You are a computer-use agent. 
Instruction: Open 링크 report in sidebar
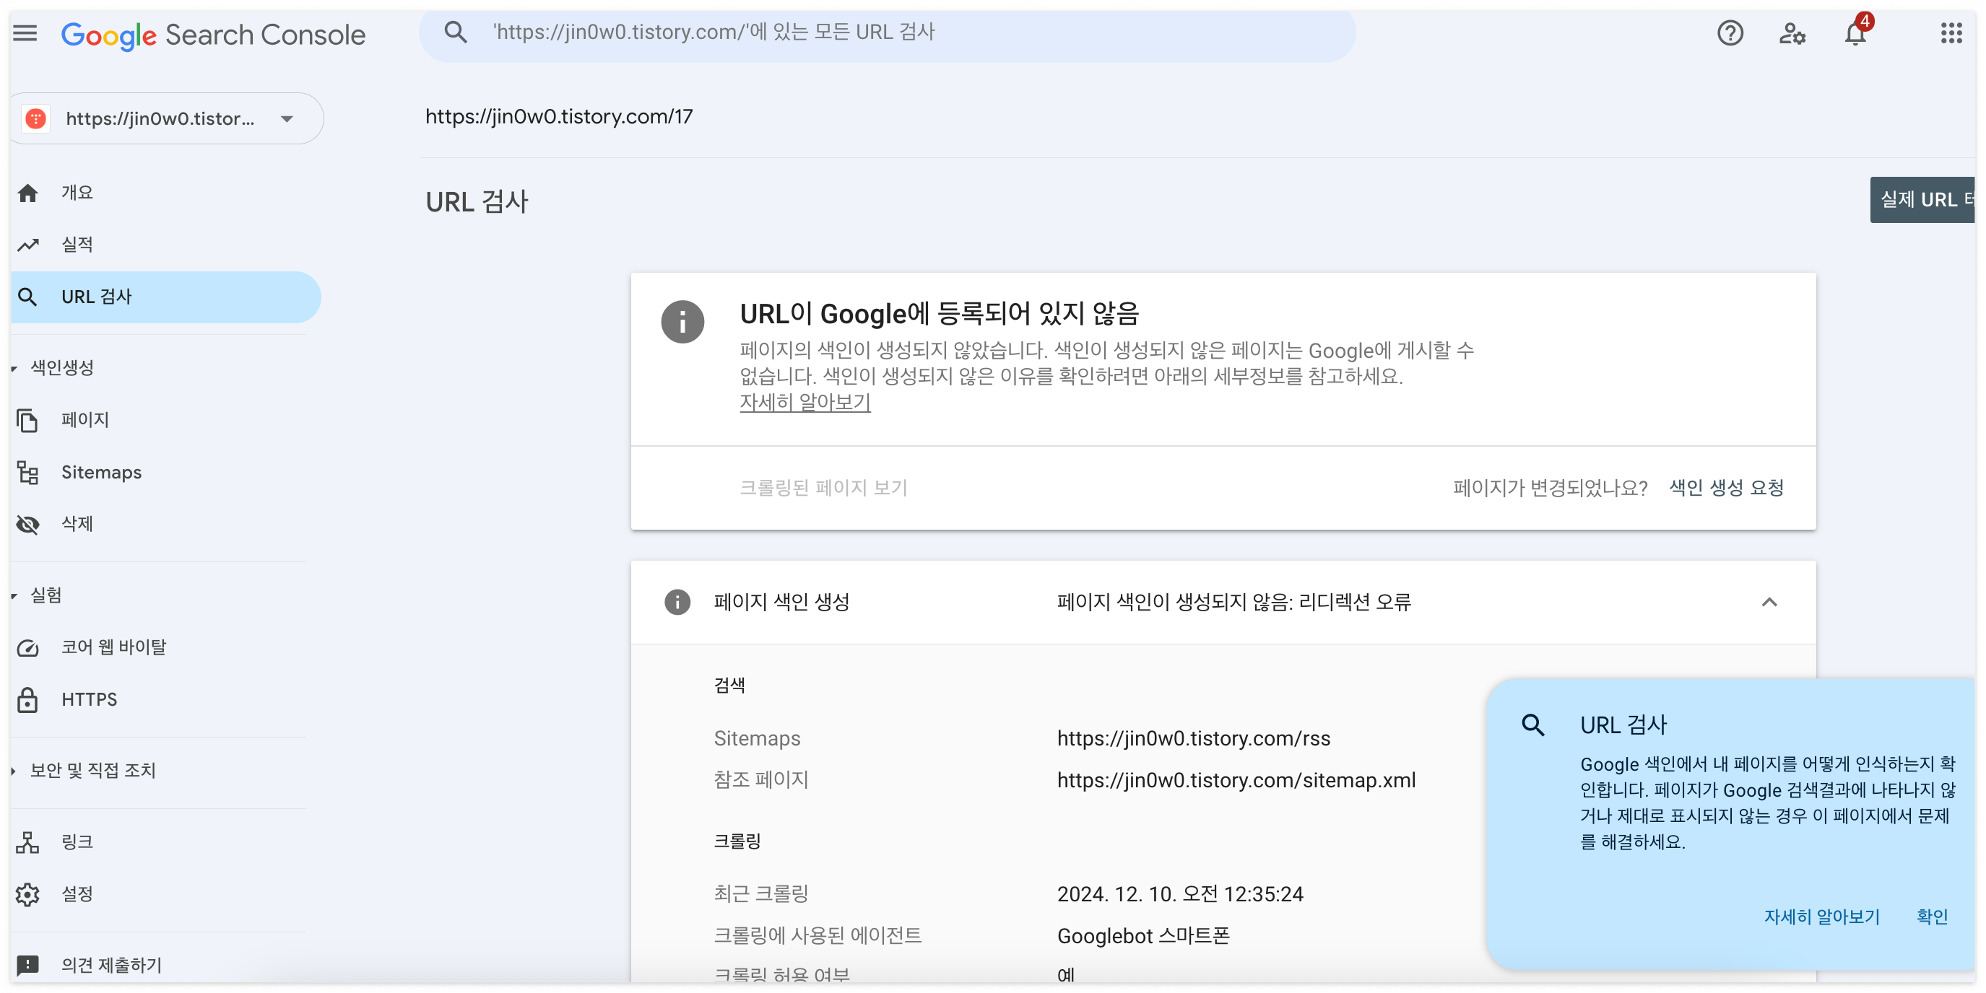[77, 842]
